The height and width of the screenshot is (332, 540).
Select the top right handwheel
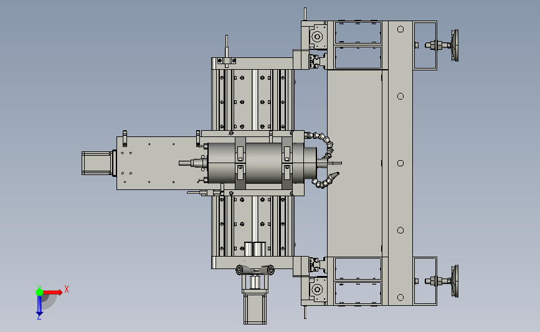(455, 45)
